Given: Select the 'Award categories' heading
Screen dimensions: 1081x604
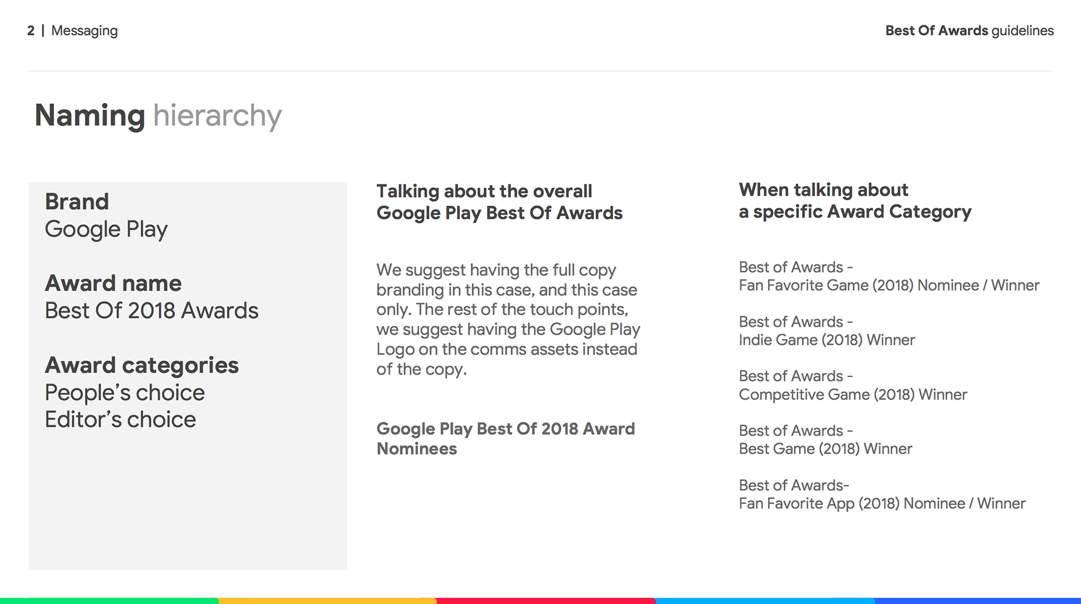Looking at the screenshot, I should [142, 366].
